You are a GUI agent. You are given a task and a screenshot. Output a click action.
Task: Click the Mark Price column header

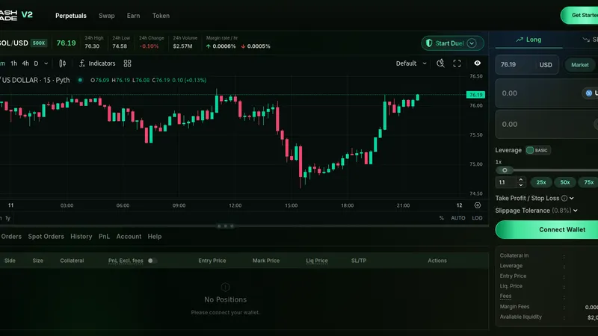tap(266, 261)
